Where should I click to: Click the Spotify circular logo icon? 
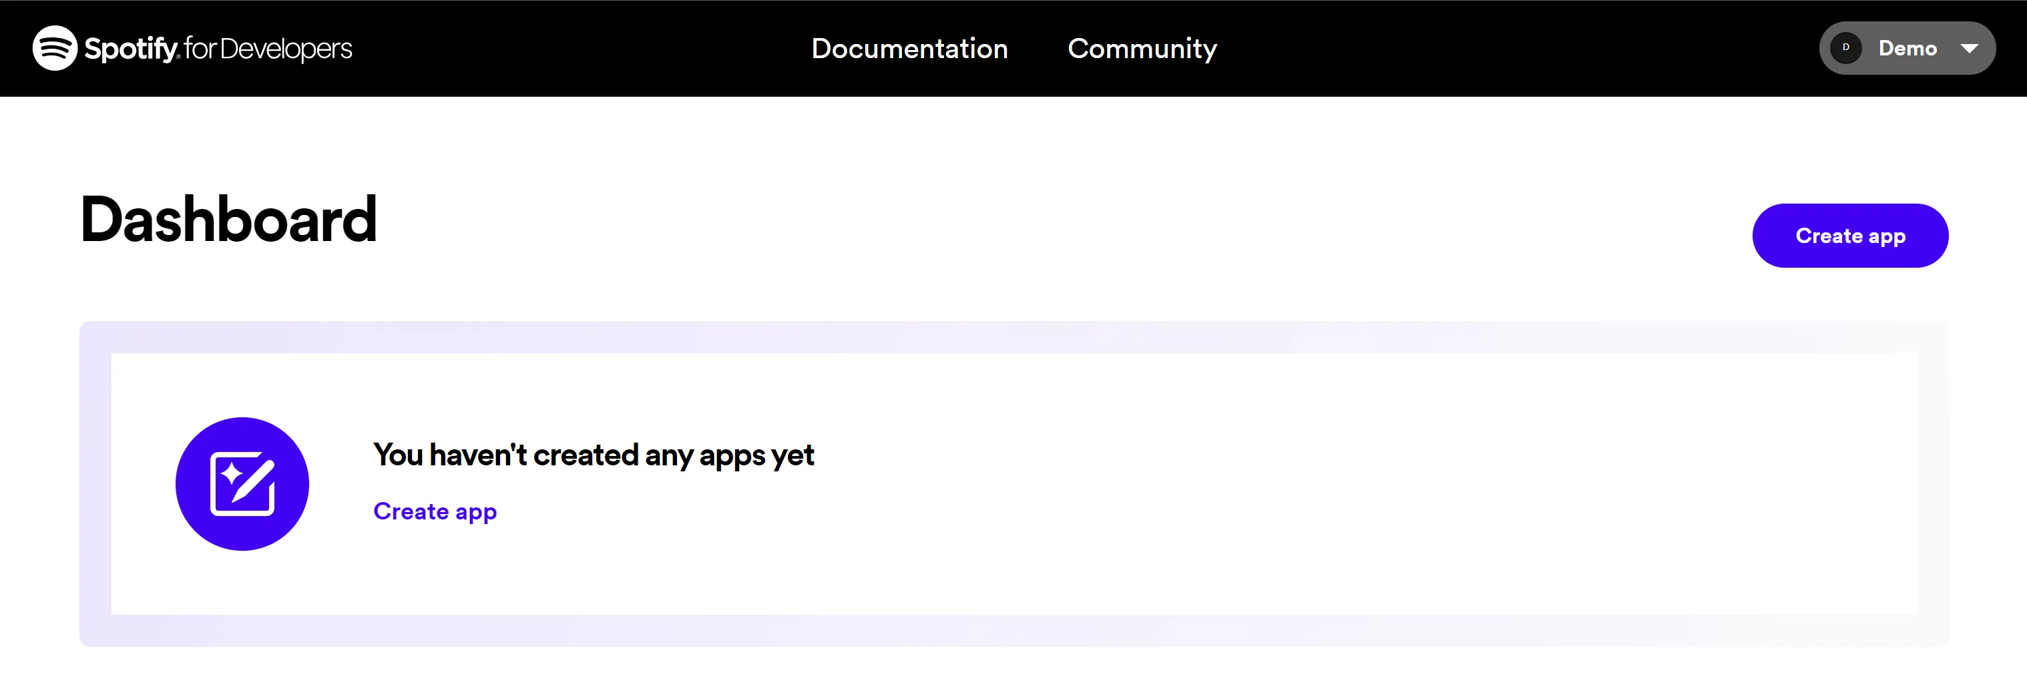[54, 48]
